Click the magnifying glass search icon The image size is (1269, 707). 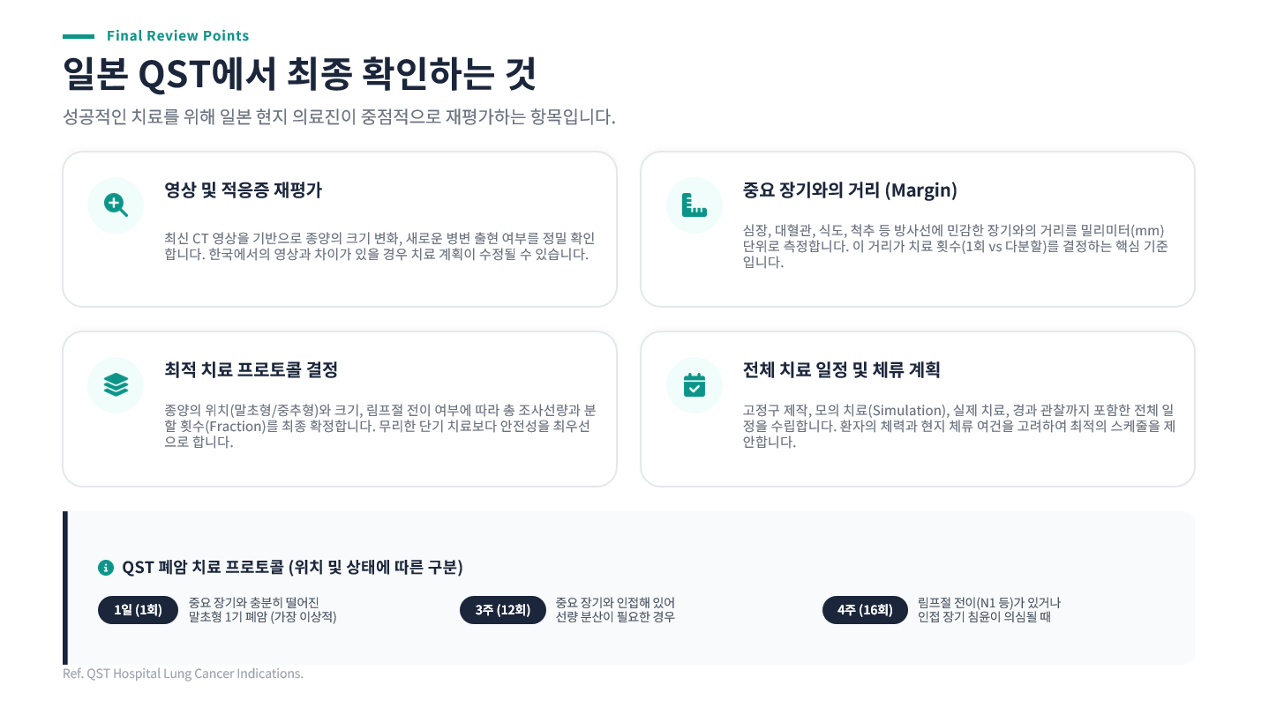pos(116,205)
